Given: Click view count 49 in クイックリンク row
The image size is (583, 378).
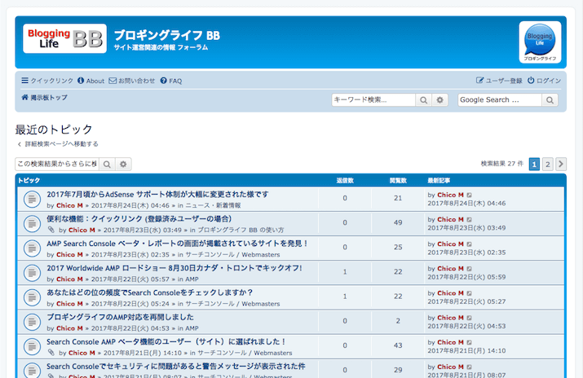Looking at the screenshot, I should tap(398, 222).
